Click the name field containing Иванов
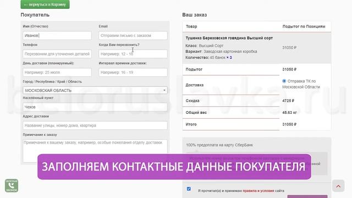The image size is (352, 198). [57, 35]
